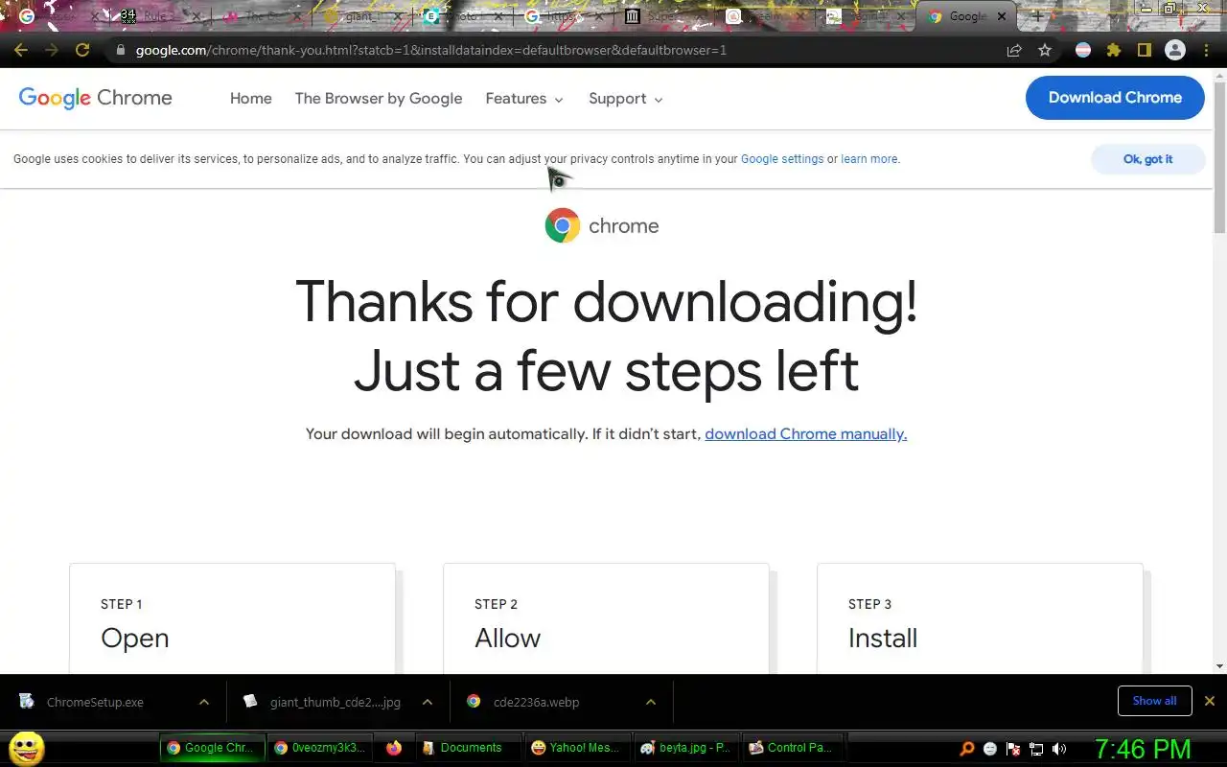Reload the page with the refresh icon
Screen dimensions: 1227x767
(x=82, y=50)
